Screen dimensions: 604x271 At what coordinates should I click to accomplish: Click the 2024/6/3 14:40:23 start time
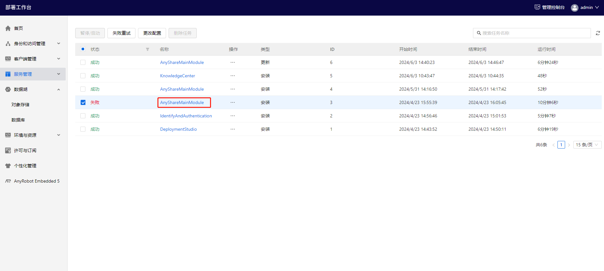(x=417, y=62)
